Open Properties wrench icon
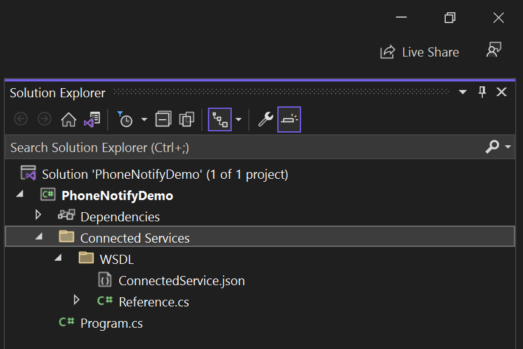 pyautogui.click(x=265, y=120)
